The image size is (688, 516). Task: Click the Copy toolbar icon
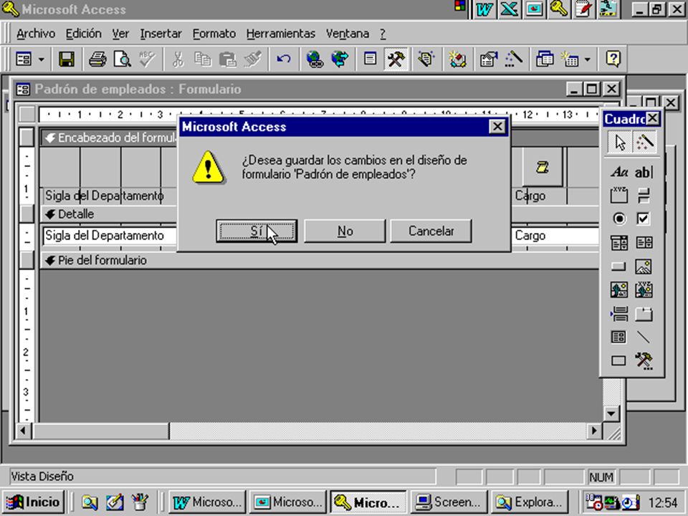click(x=203, y=59)
